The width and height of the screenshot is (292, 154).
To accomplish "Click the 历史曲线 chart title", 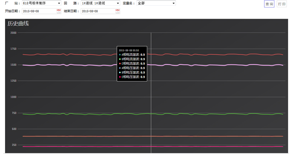I will click(x=18, y=24).
